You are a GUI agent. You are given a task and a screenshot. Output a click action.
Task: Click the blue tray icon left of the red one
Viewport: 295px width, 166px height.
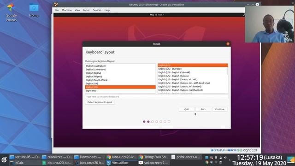click(x=207, y=158)
